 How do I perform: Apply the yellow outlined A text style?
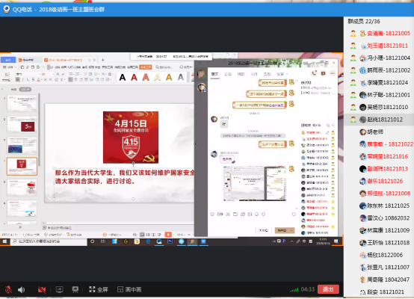[158, 78]
